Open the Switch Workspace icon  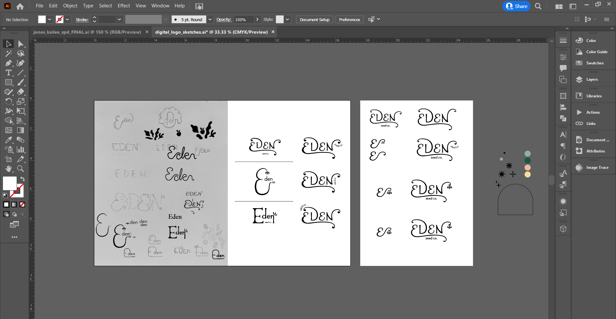click(573, 6)
